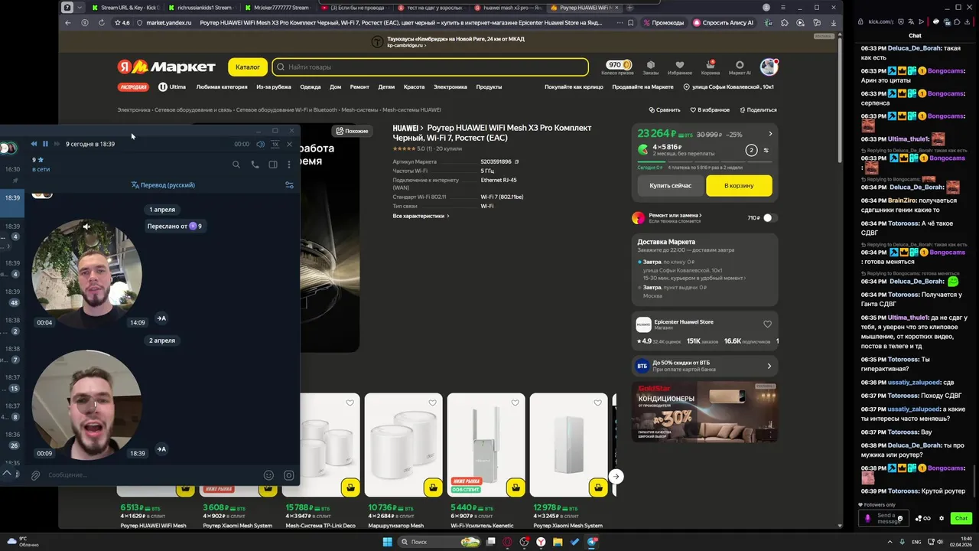Image resolution: width=979 pixels, height=551 pixels.
Task: Toggle the Telegram chat side panel
Action: coord(273,165)
